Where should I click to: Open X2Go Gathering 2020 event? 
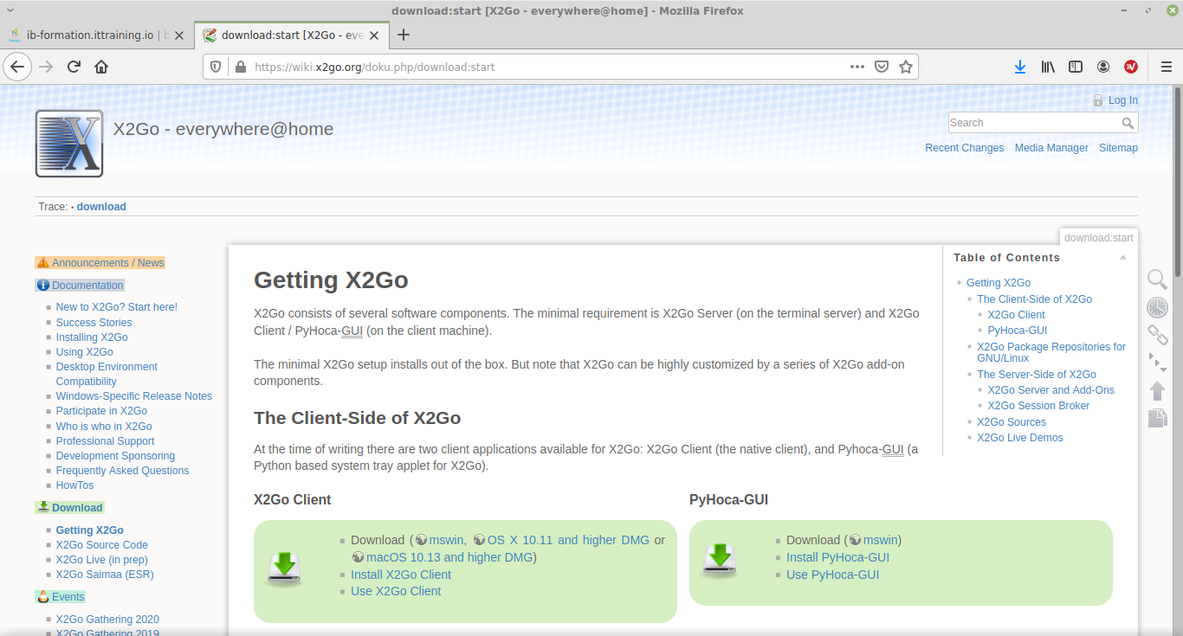(107, 620)
